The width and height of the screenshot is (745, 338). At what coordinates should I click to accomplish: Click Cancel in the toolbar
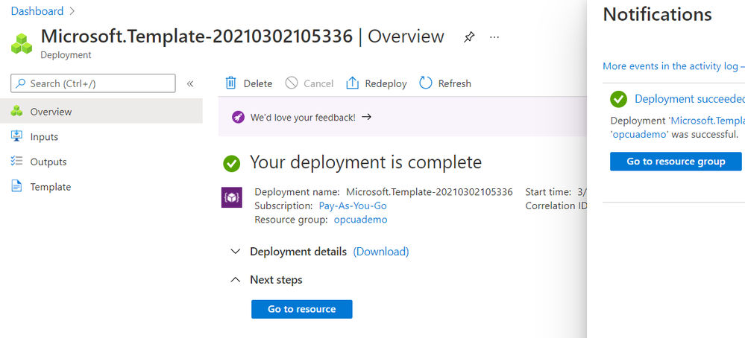click(309, 83)
